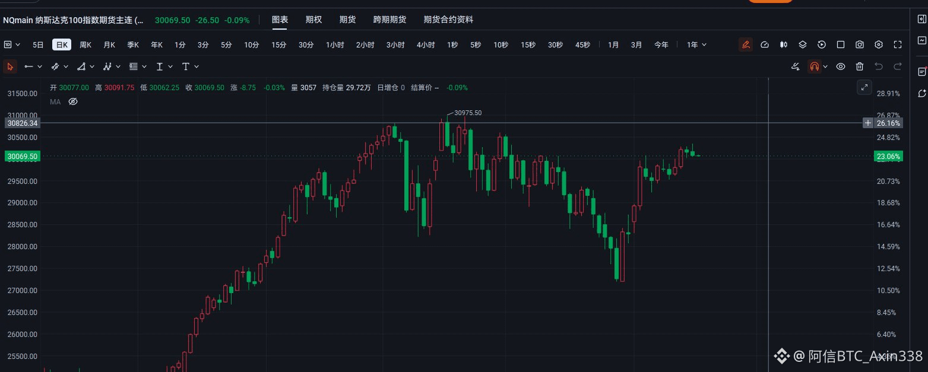Open the interval dropdown chevron near 1D

point(17,44)
